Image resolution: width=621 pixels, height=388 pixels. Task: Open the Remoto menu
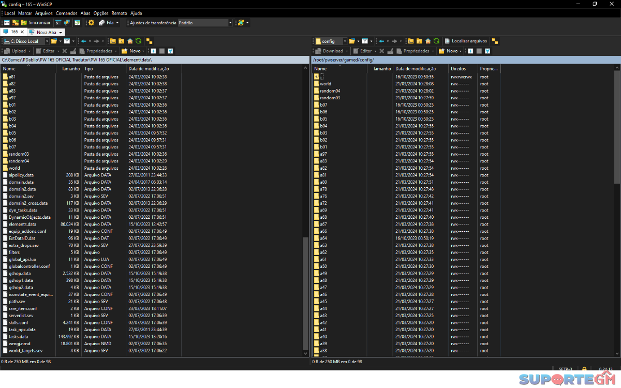click(x=119, y=13)
